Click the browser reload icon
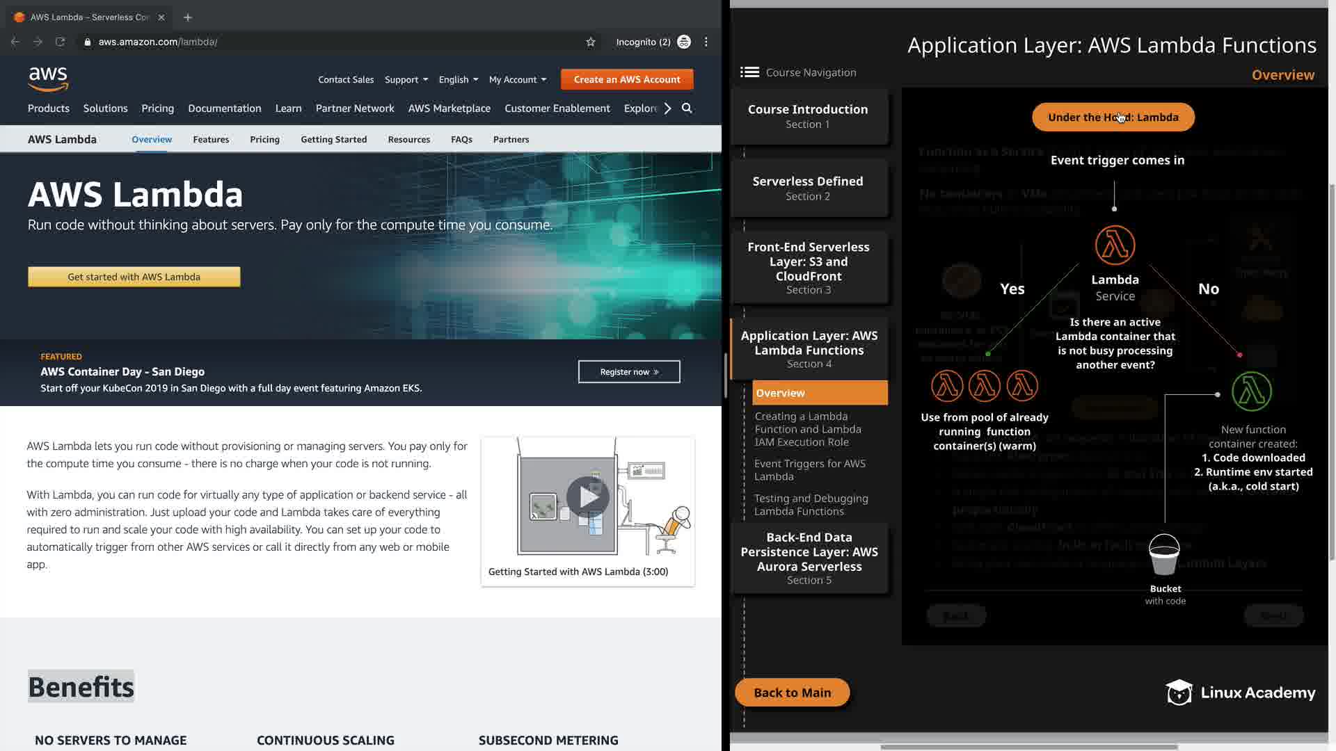 coord(61,42)
